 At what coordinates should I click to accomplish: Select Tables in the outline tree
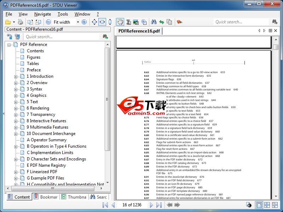33,64
